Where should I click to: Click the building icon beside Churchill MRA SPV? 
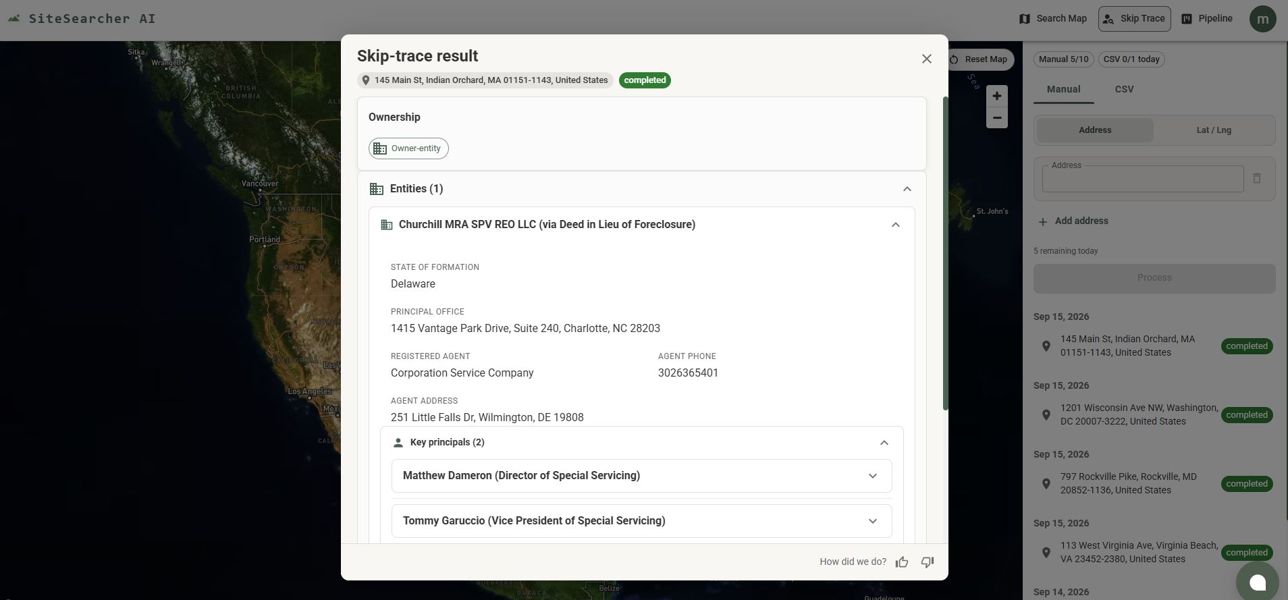387,225
